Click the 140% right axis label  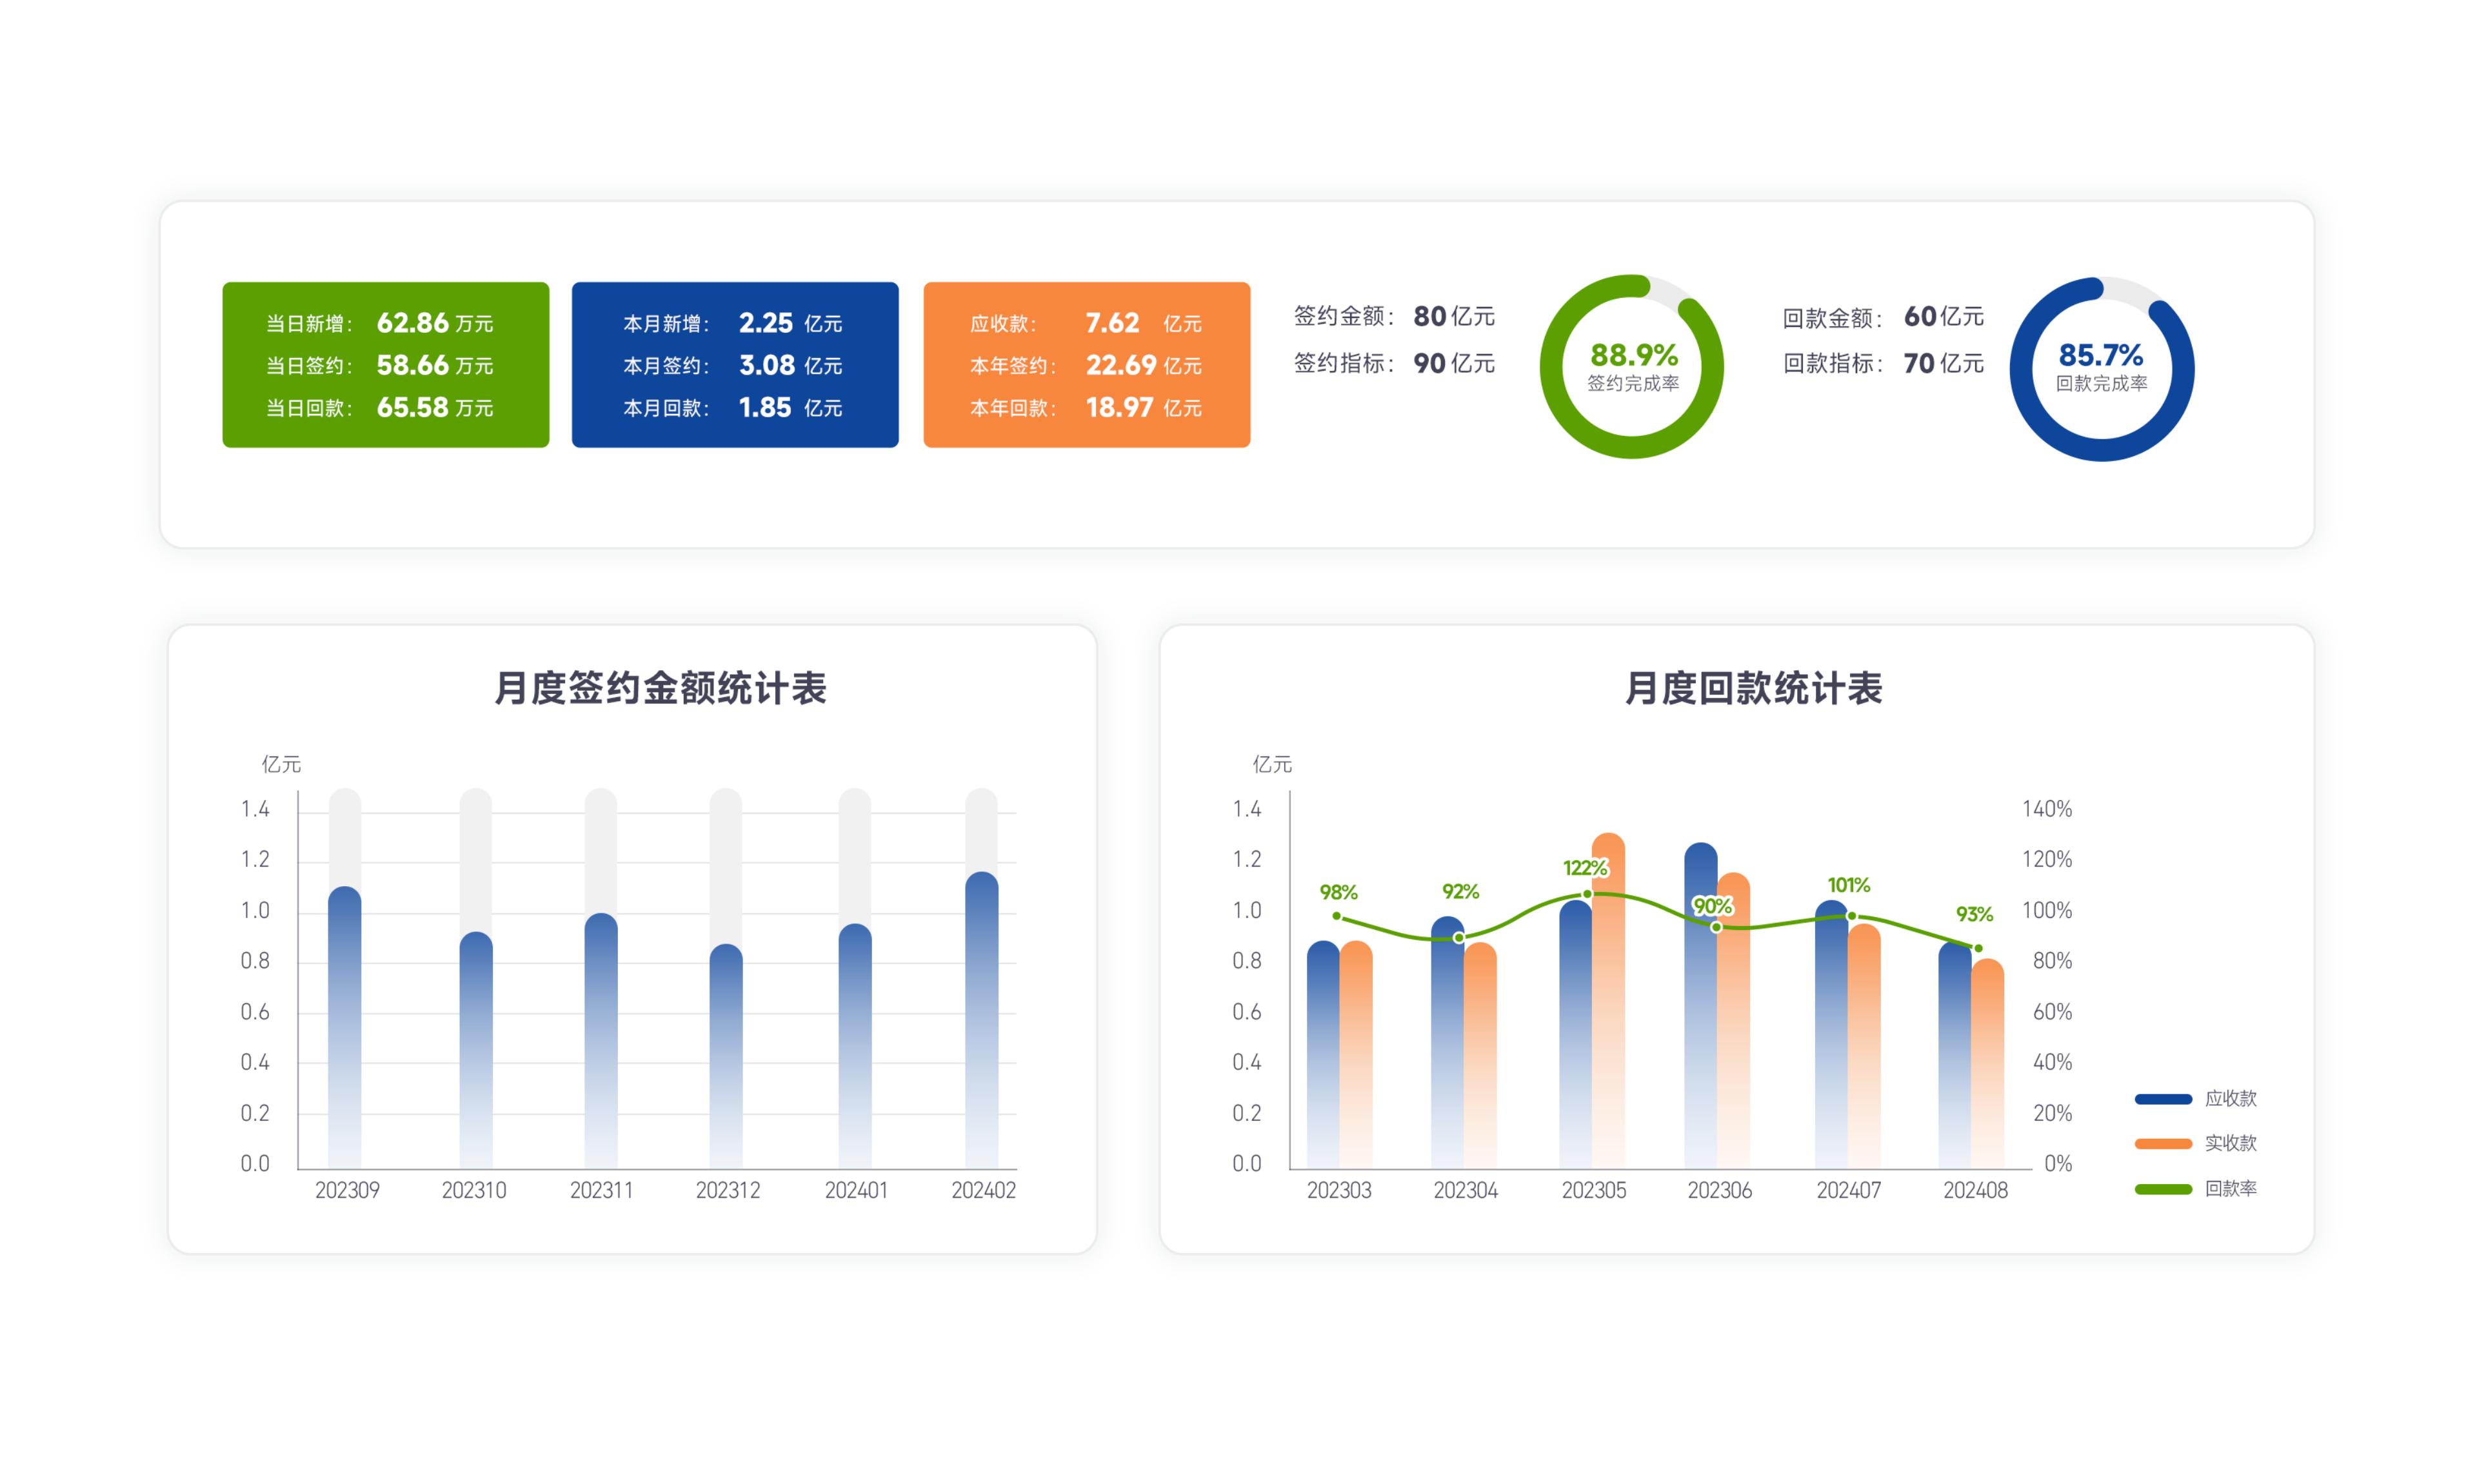2047,809
